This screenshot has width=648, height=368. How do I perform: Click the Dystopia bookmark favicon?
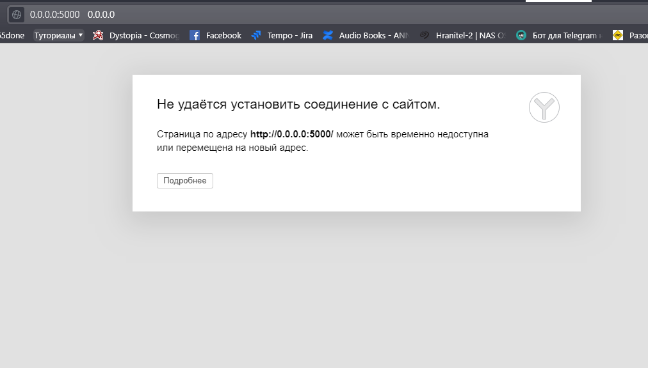coord(98,36)
